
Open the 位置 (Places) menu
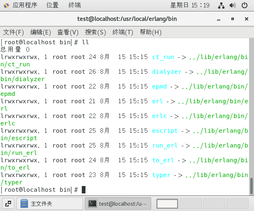tap(52, 5)
